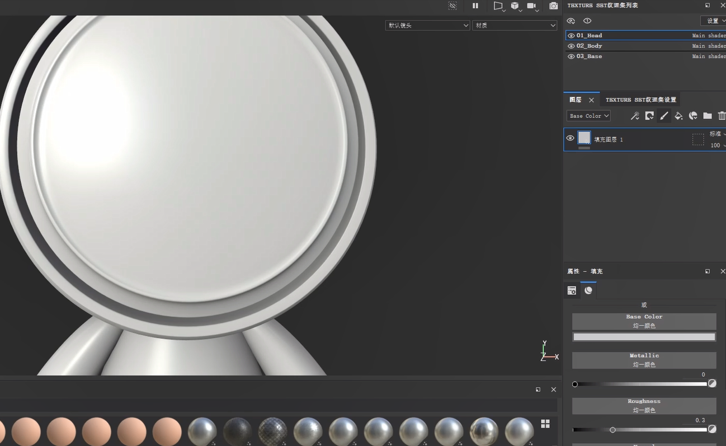
Task: Pause the viewport rendering
Action: pos(475,6)
